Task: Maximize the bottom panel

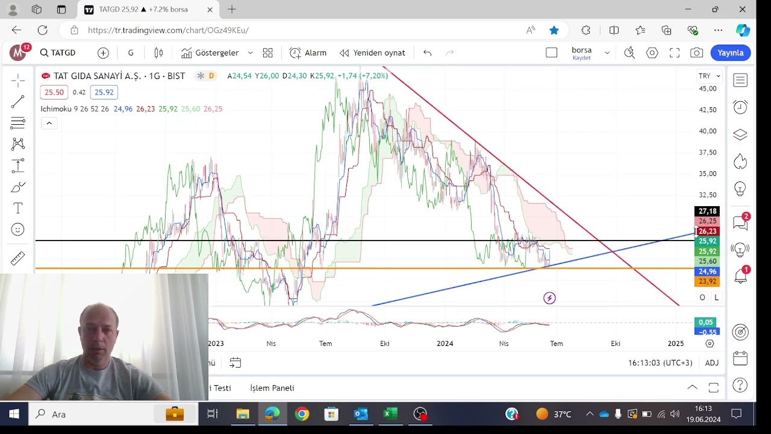Action: (714, 388)
